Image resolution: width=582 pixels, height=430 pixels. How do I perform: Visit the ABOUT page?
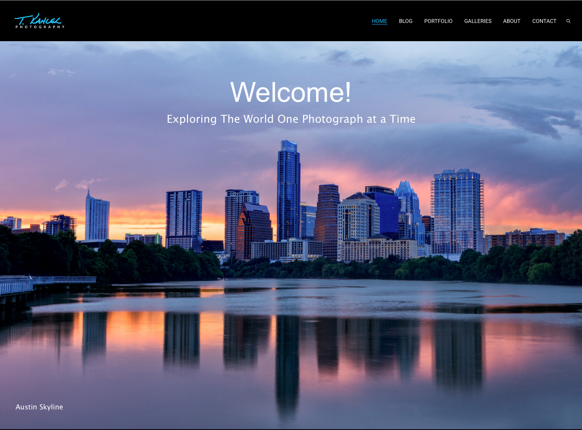511,21
